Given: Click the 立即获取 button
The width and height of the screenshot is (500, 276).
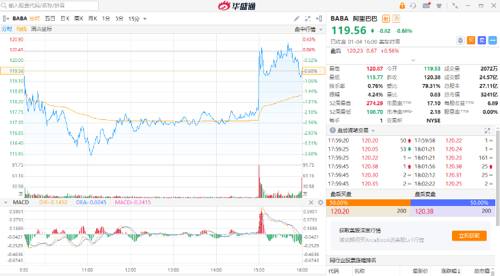Looking at the screenshot, I should [469, 236].
